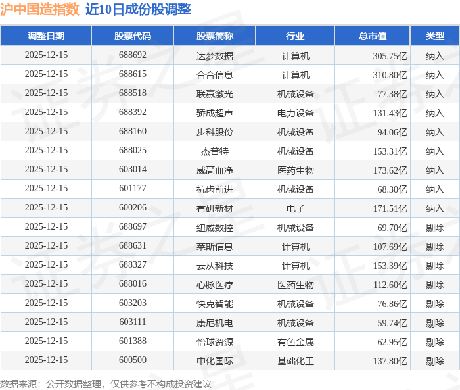Screen dimensions: 460x390
Task: Click stock name 纽威数控
Action: coord(215,228)
